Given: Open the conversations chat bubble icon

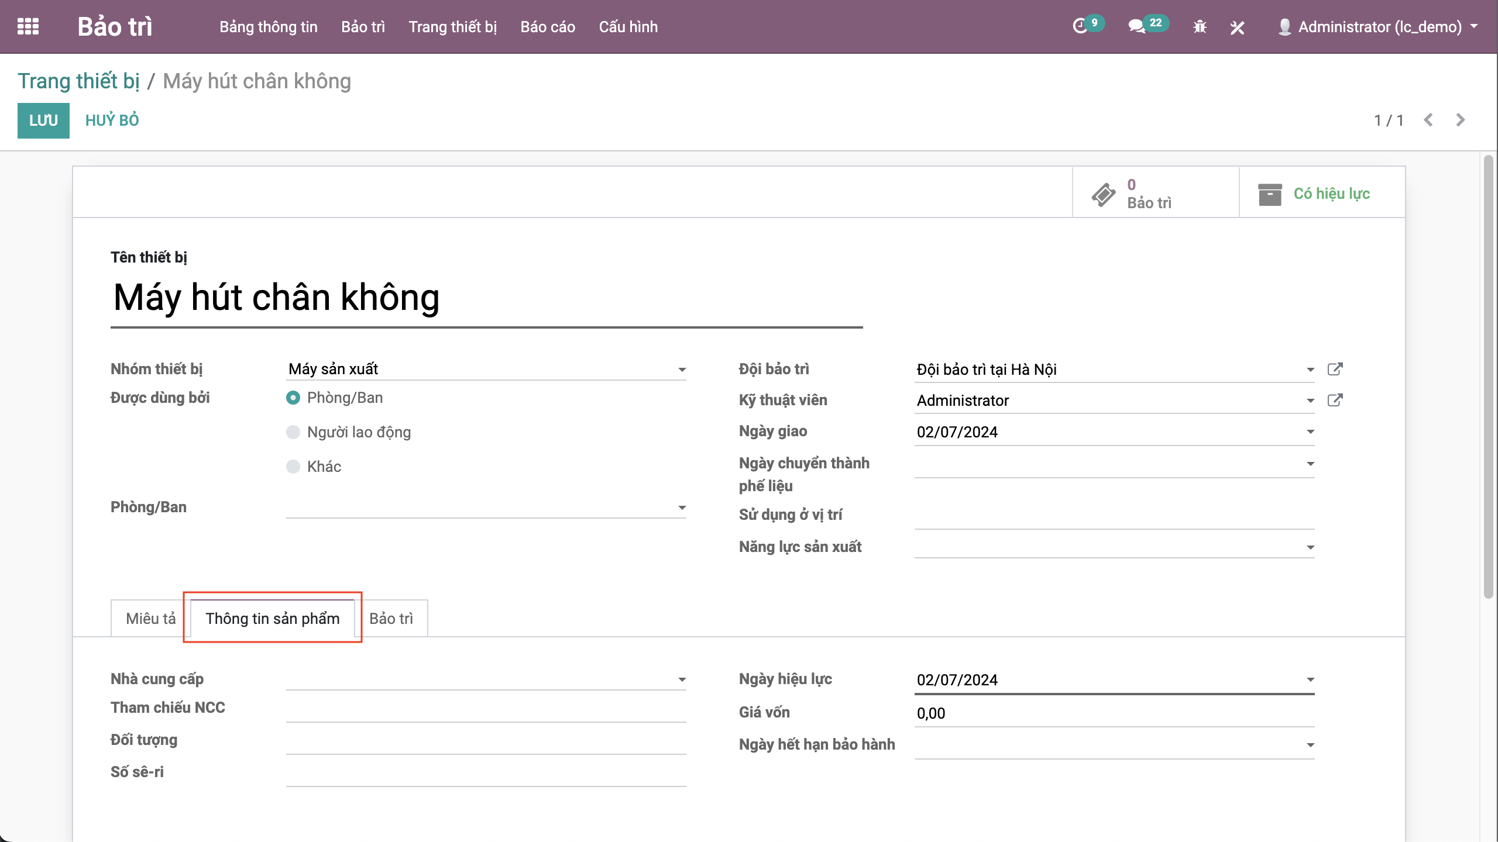Looking at the screenshot, I should (1136, 26).
